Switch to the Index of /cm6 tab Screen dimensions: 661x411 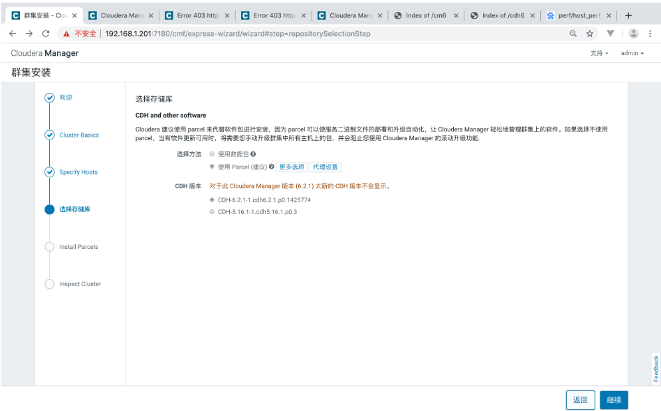point(426,15)
